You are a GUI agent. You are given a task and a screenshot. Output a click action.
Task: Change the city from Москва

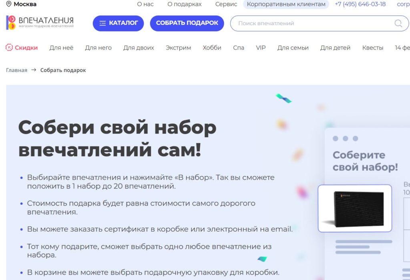[25, 4]
